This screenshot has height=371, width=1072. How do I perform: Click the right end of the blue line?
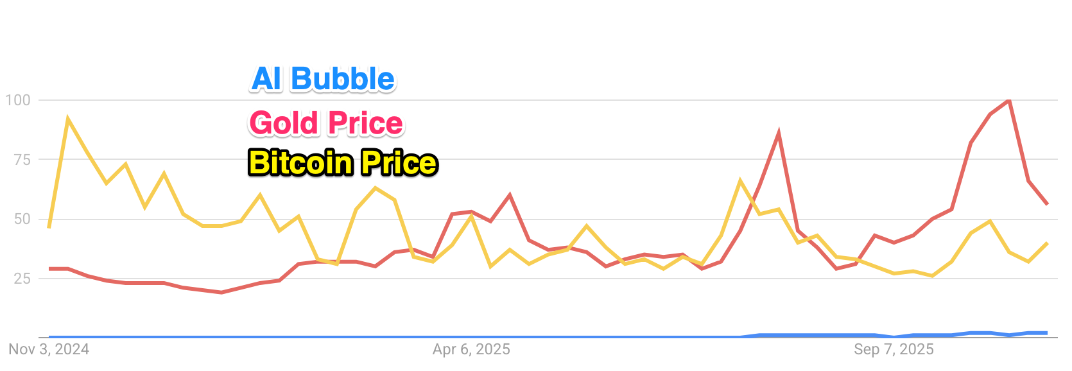click(1046, 332)
